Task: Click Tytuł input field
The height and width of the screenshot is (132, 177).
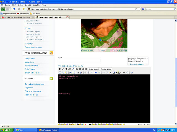Action: (79, 61)
